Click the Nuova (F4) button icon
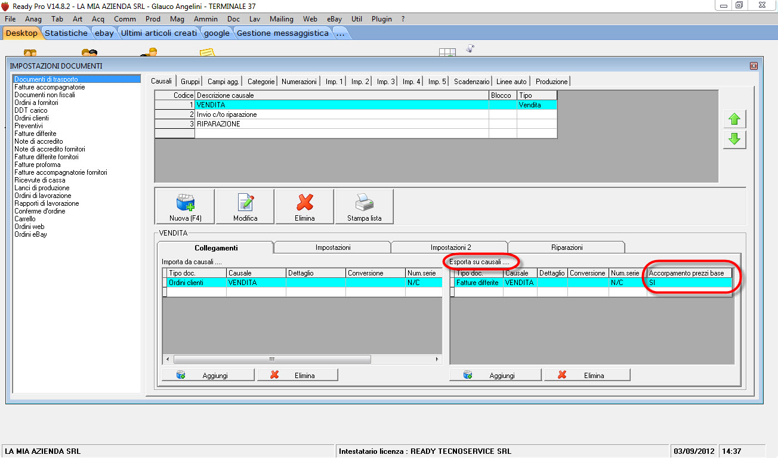Screen dimensions: 778x458 [x=185, y=206]
